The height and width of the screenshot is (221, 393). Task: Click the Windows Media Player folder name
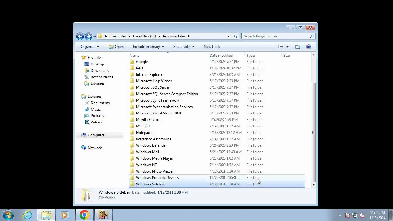click(x=154, y=158)
